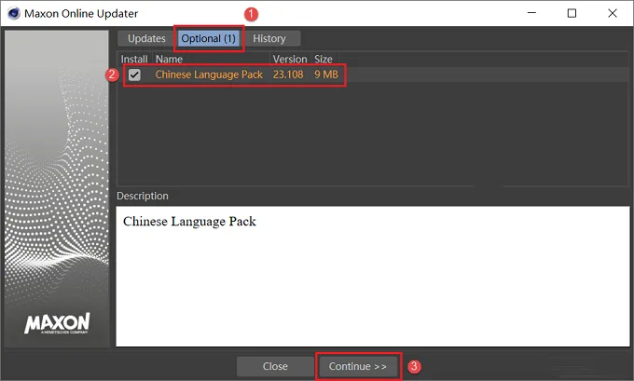Sort by the Version column header
The width and height of the screenshot is (634, 381).
(x=290, y=59)
